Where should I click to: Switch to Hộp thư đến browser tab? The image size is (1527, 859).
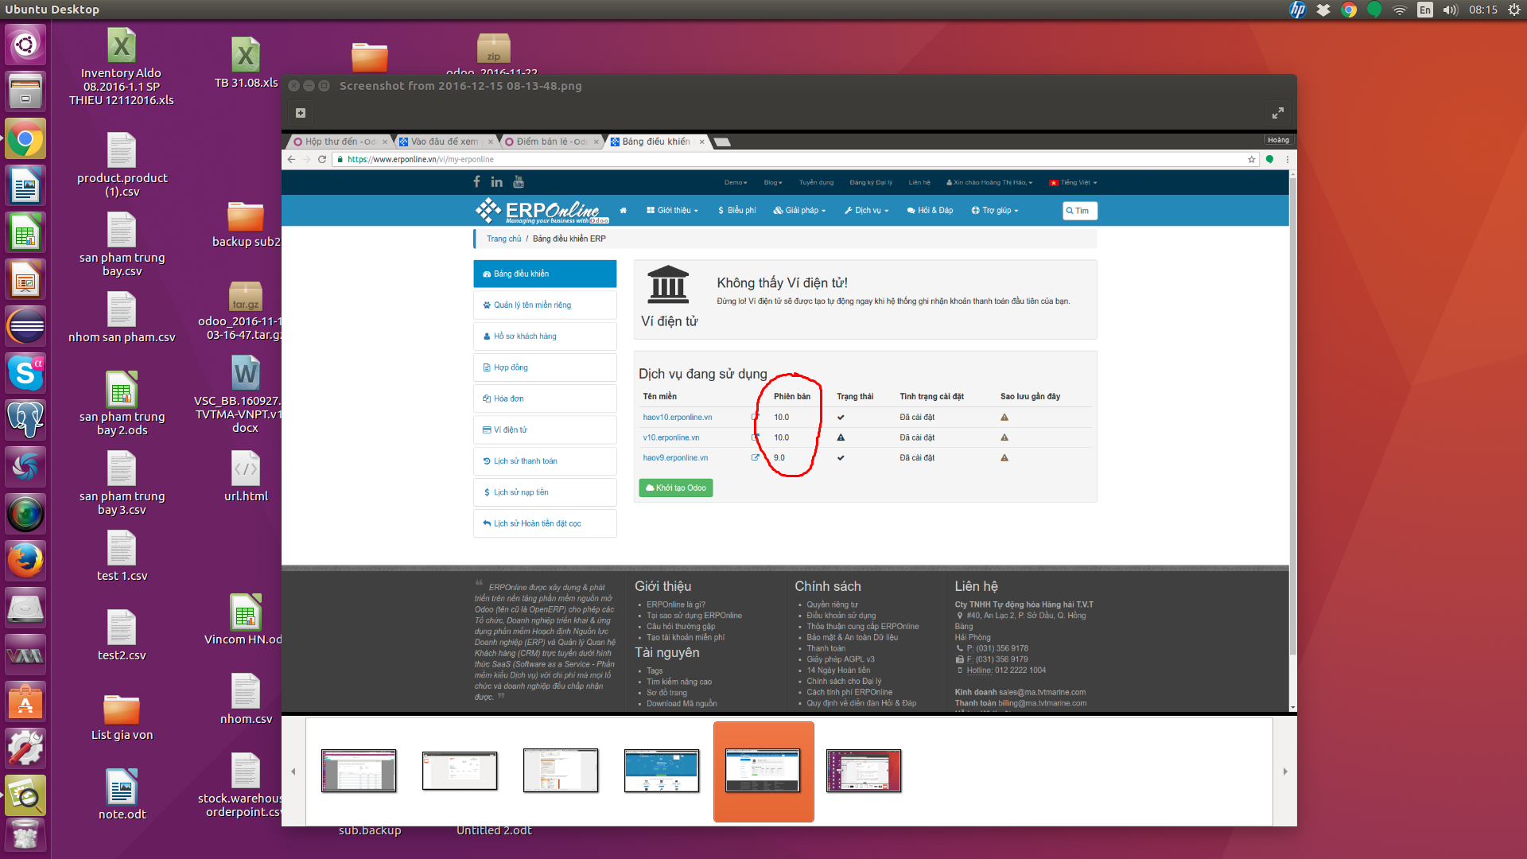[339, 142]
